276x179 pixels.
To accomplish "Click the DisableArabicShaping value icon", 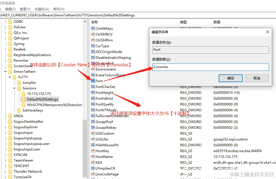I will pyautogui.click(x=93, y=57).
